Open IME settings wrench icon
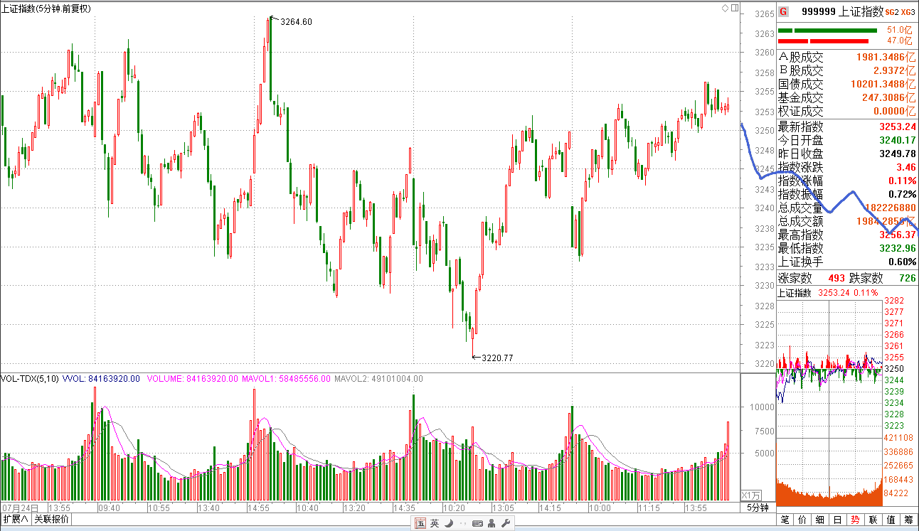Viewport: 919px width, 531px height. click(506, 524)
